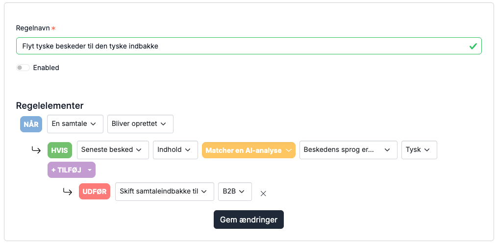Click the green checkmark in Regelnavn field

click(x=473, y=47)
